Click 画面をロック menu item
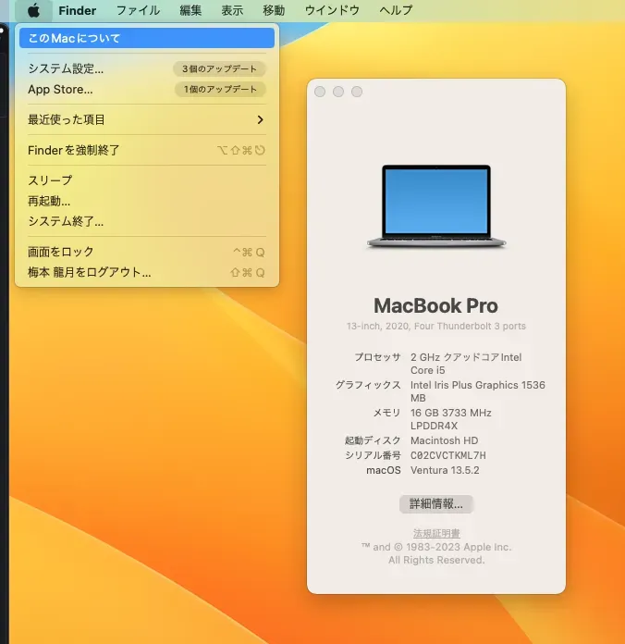The height and width of the screenshot is (644, 625). (x=61, y=252)
